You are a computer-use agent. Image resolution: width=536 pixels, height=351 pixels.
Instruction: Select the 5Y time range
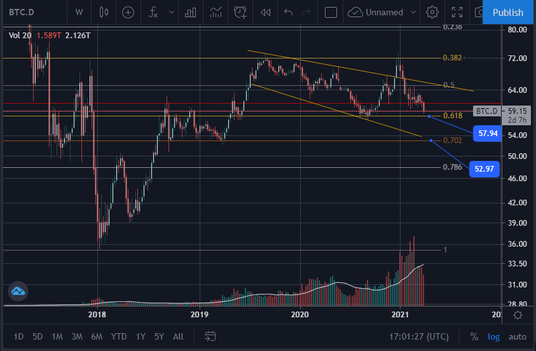[x=159, y=336]
